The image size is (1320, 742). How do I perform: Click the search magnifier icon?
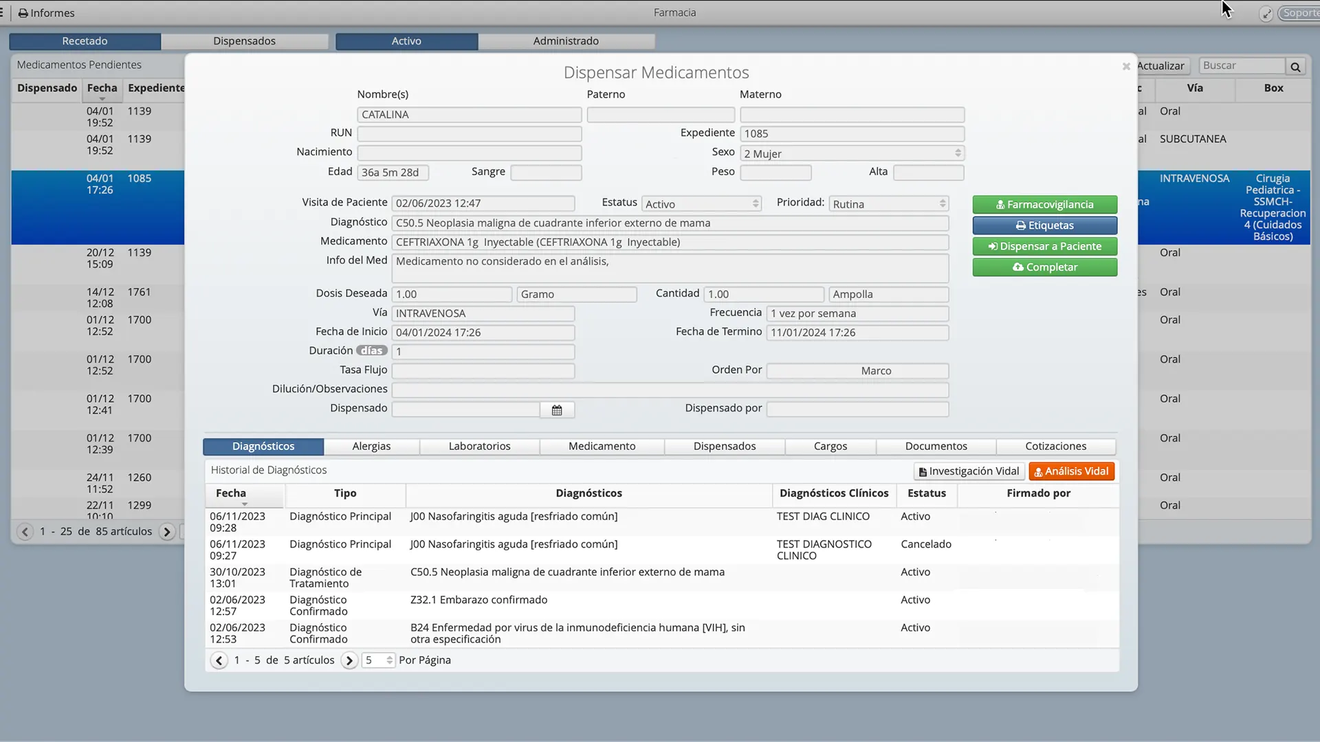tap(1295, 67)
